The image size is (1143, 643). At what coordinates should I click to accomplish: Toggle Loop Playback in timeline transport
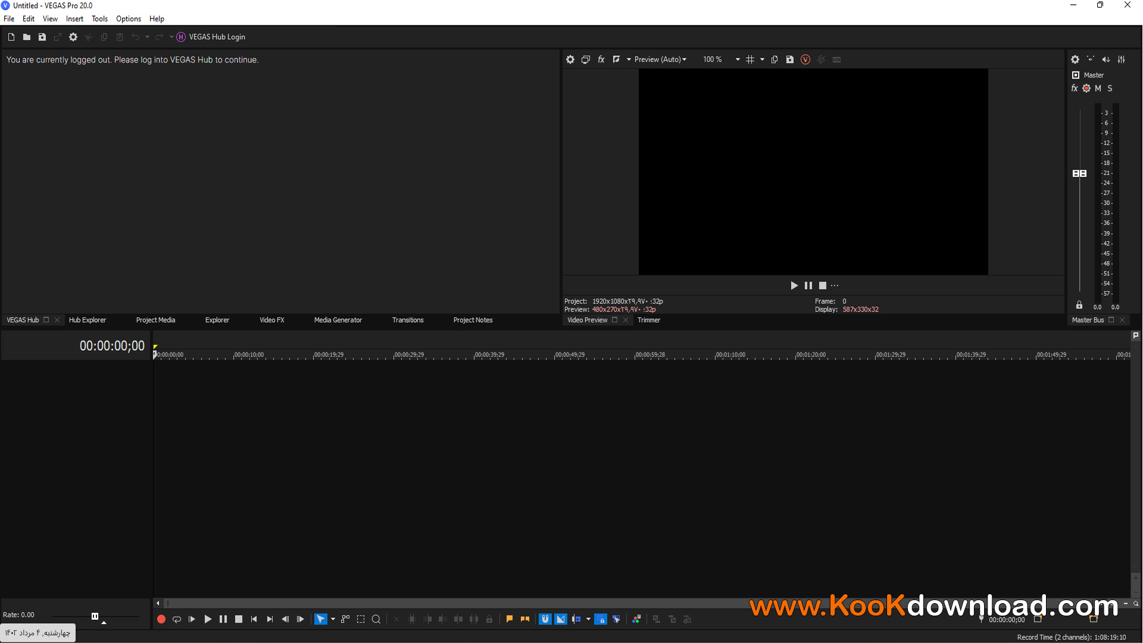point(177,620)
